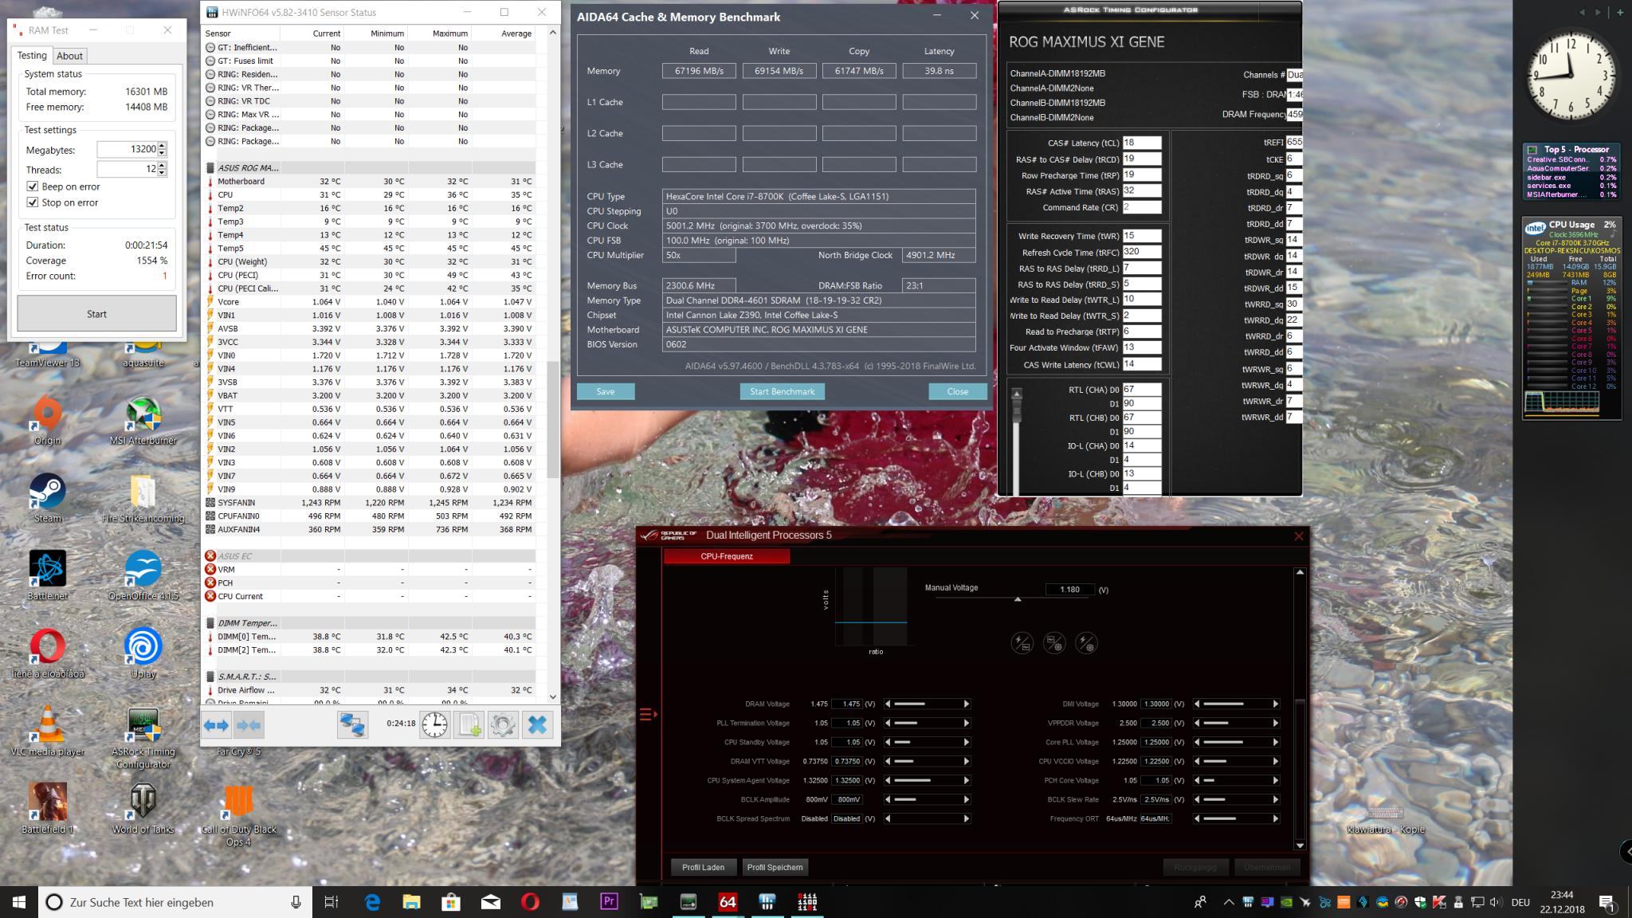Click the first voltage mode icon under Manual Voltage

tap(1022, 643)
